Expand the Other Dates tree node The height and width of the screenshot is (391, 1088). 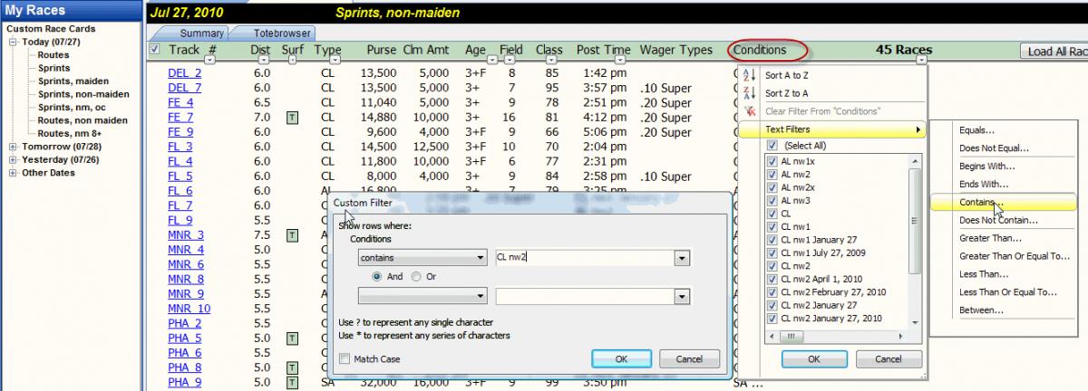coord(14,173)
